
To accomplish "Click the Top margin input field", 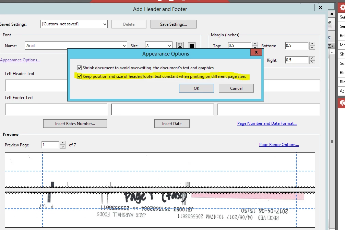I will click(x=240, y=46).
